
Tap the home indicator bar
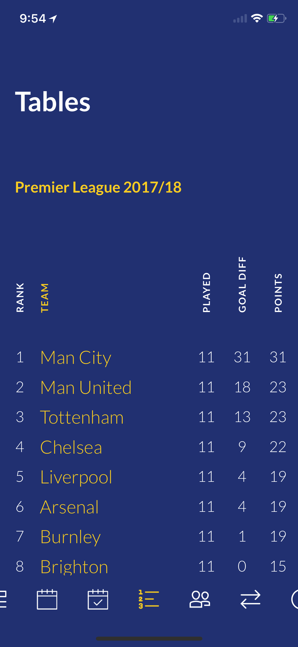point(149,639)
